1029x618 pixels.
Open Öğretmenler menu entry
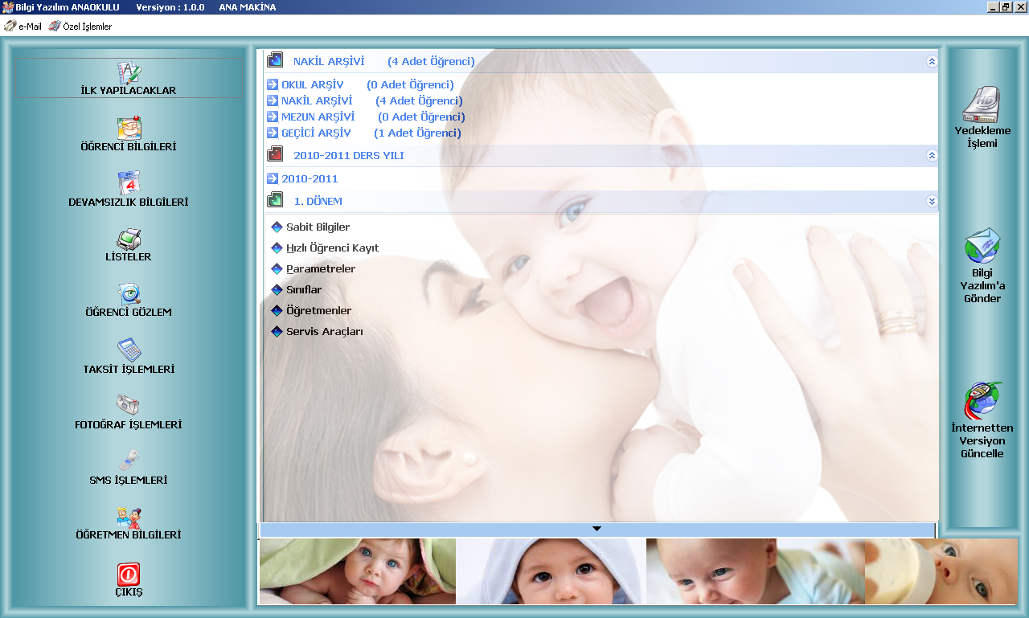318,311
